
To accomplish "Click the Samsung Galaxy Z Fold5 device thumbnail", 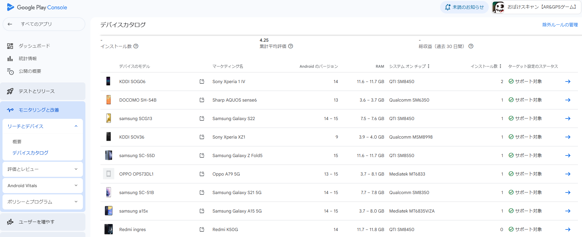I will click(x=109, y=155).
